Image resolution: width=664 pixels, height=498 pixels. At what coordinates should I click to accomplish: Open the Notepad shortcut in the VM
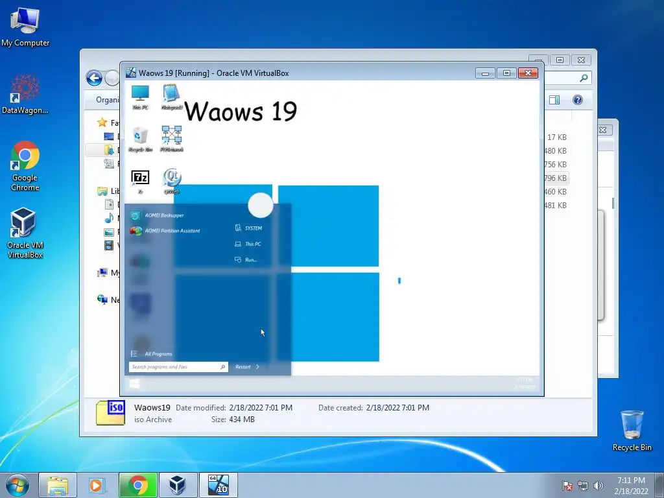pos(171,97)
